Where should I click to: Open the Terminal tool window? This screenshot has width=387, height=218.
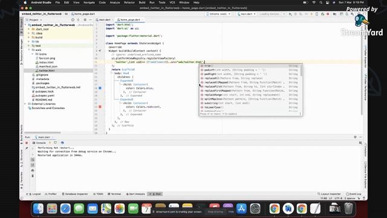(114, 194)
